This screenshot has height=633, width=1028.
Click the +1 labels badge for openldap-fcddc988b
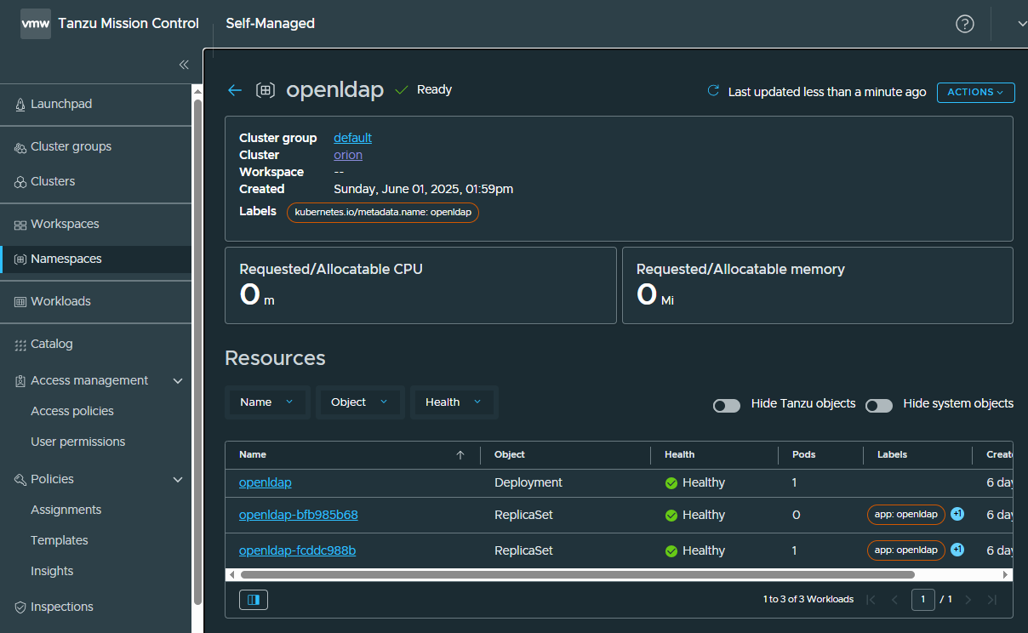coord(957,550)
